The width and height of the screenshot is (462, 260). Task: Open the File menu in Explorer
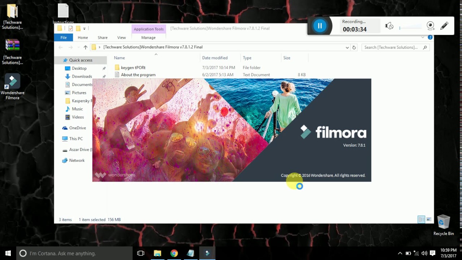[x=64, y=38]
